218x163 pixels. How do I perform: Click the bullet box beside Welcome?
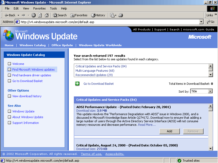coord(10,64)
